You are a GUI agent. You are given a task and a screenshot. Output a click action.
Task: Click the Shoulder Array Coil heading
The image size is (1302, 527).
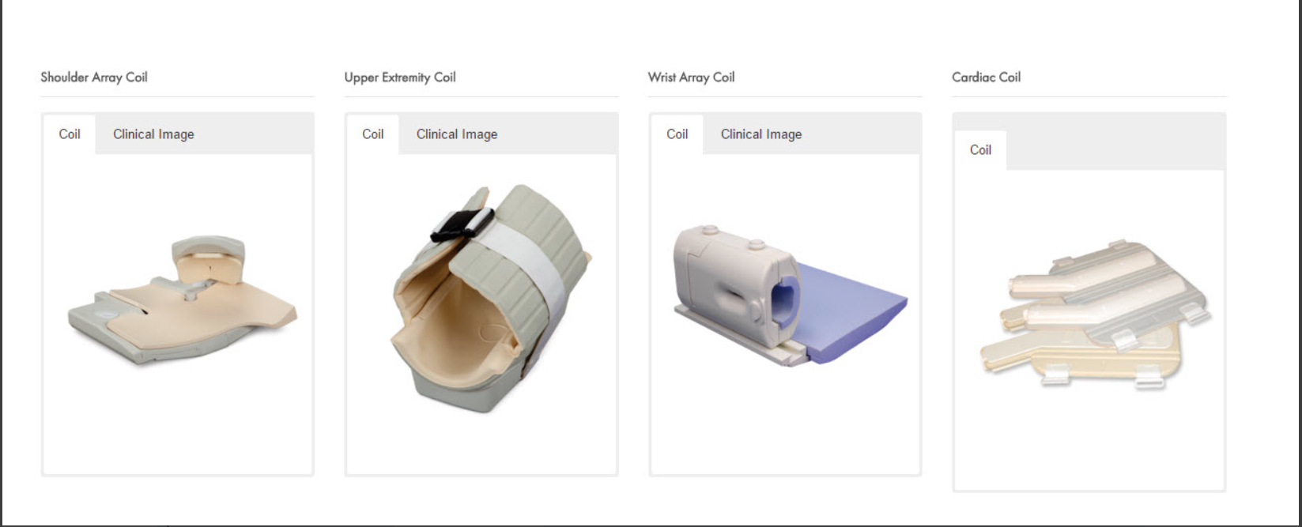(x=94, y=77)
